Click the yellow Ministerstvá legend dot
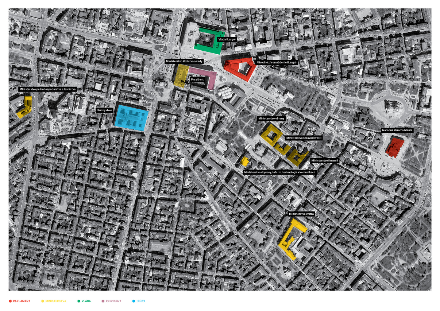The image size is (440, 311). click(43, 301)
